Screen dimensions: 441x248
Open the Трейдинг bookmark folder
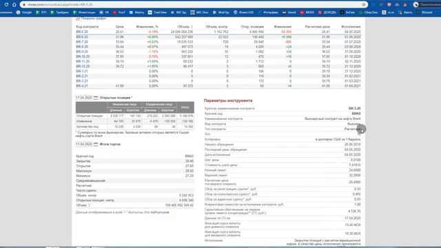(60, 12)
